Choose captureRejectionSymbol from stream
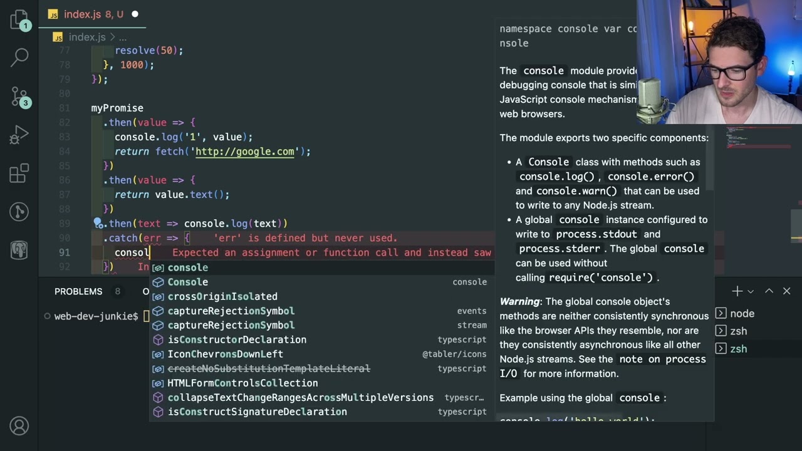The width and height of the screenshot is (802, 451). (321, 325)
